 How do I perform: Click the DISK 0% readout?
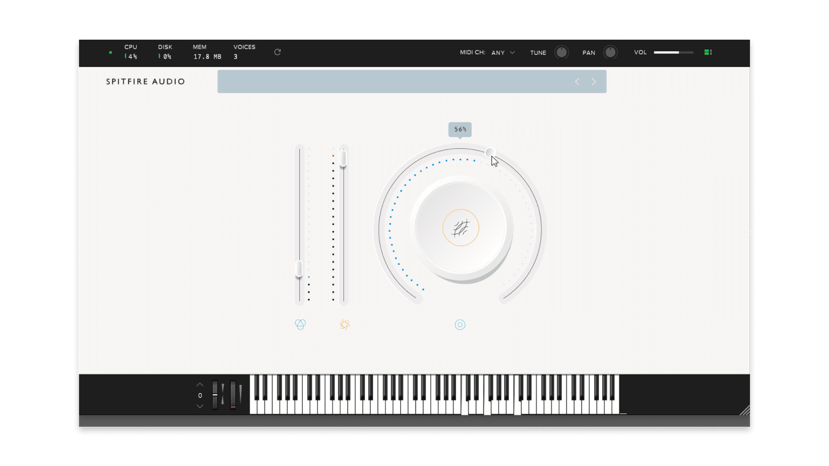point(165,52)
